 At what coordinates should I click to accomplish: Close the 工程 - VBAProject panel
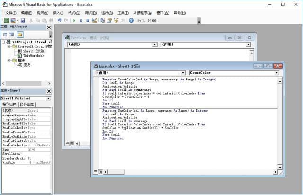tap(49, 28)
